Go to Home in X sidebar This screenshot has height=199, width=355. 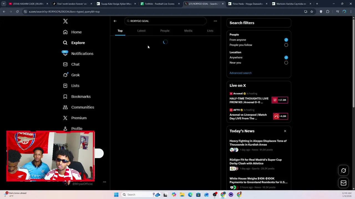click(72, 32)
